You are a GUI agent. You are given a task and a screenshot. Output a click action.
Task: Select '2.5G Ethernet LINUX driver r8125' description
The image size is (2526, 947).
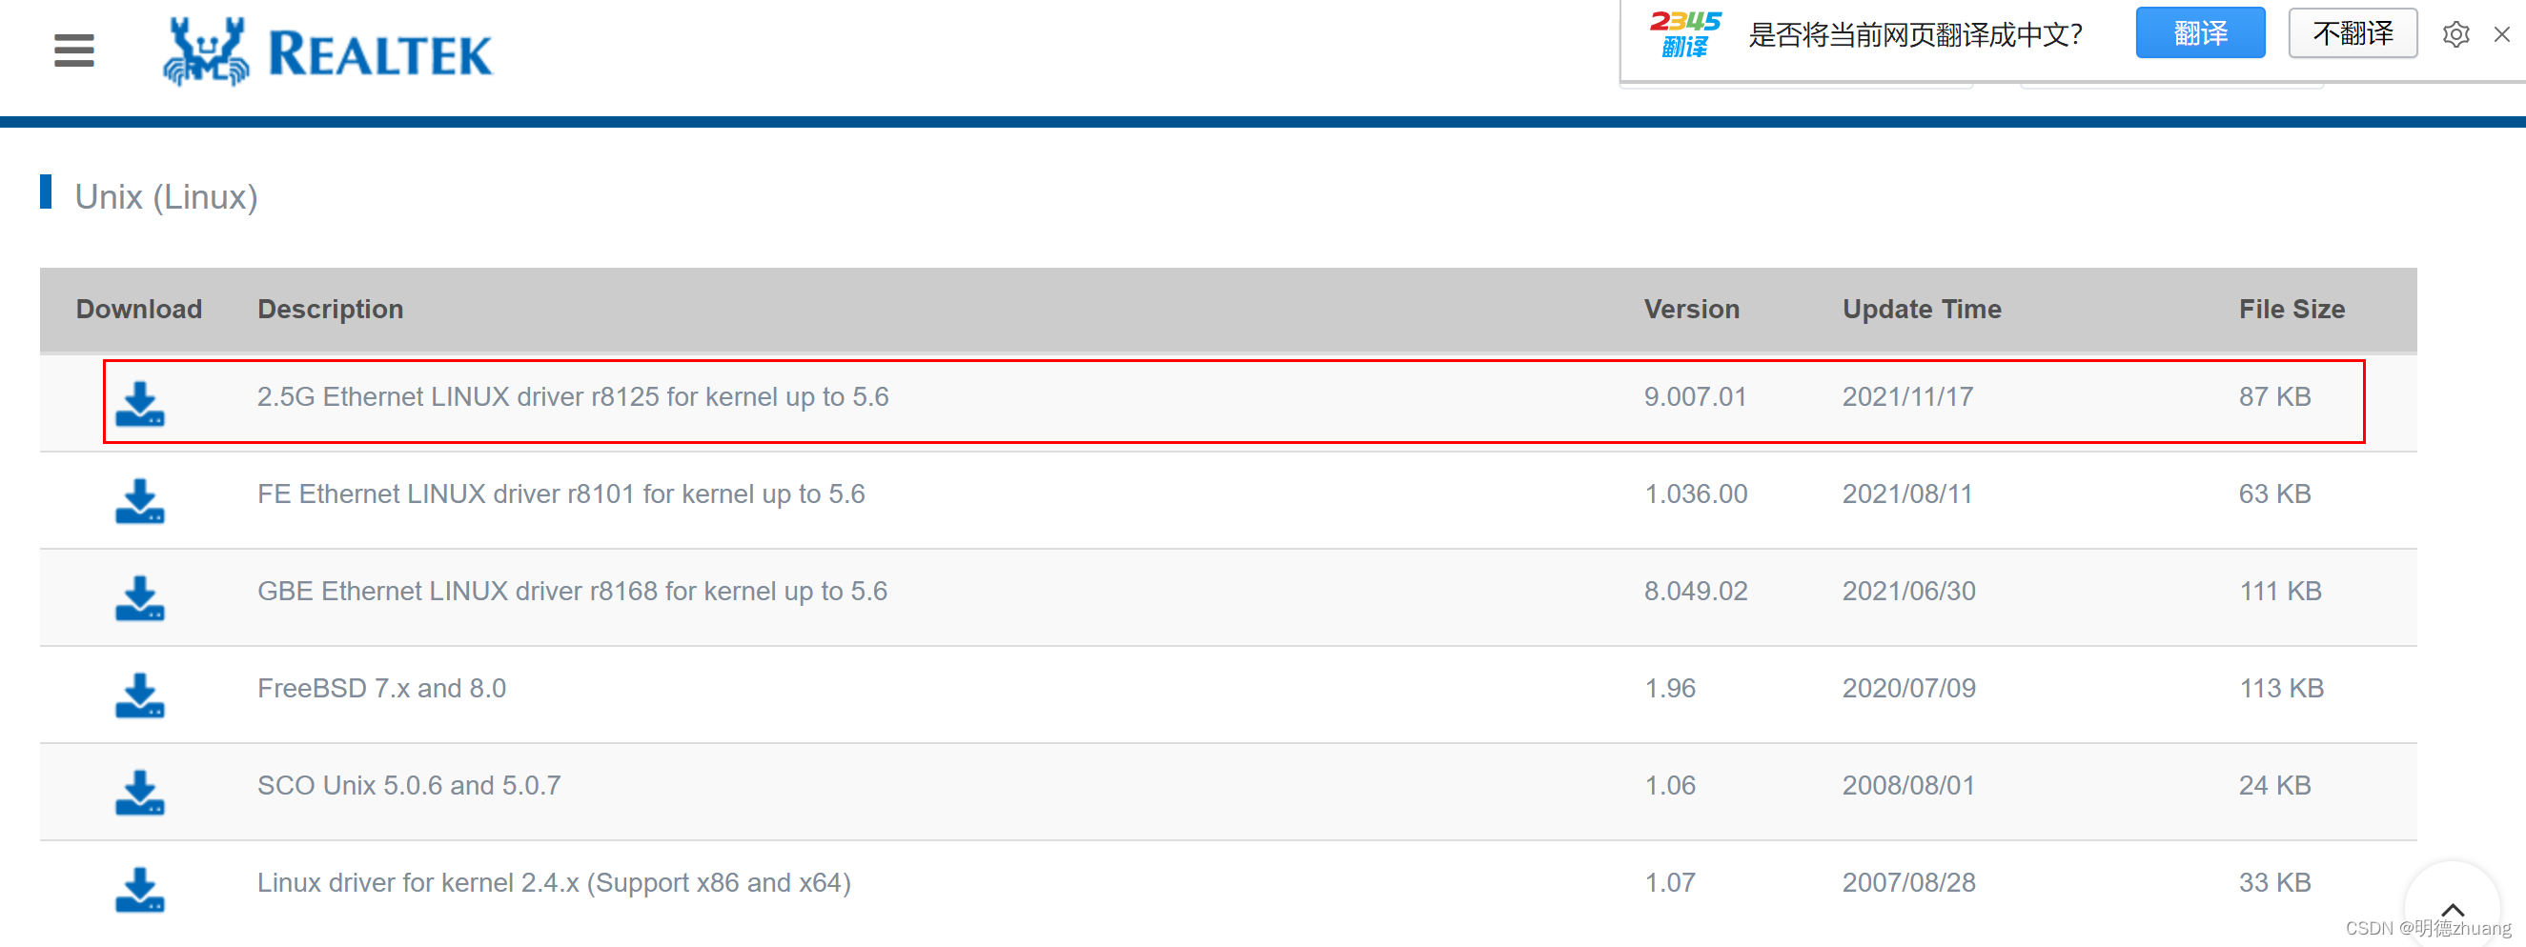click(573, 396)
